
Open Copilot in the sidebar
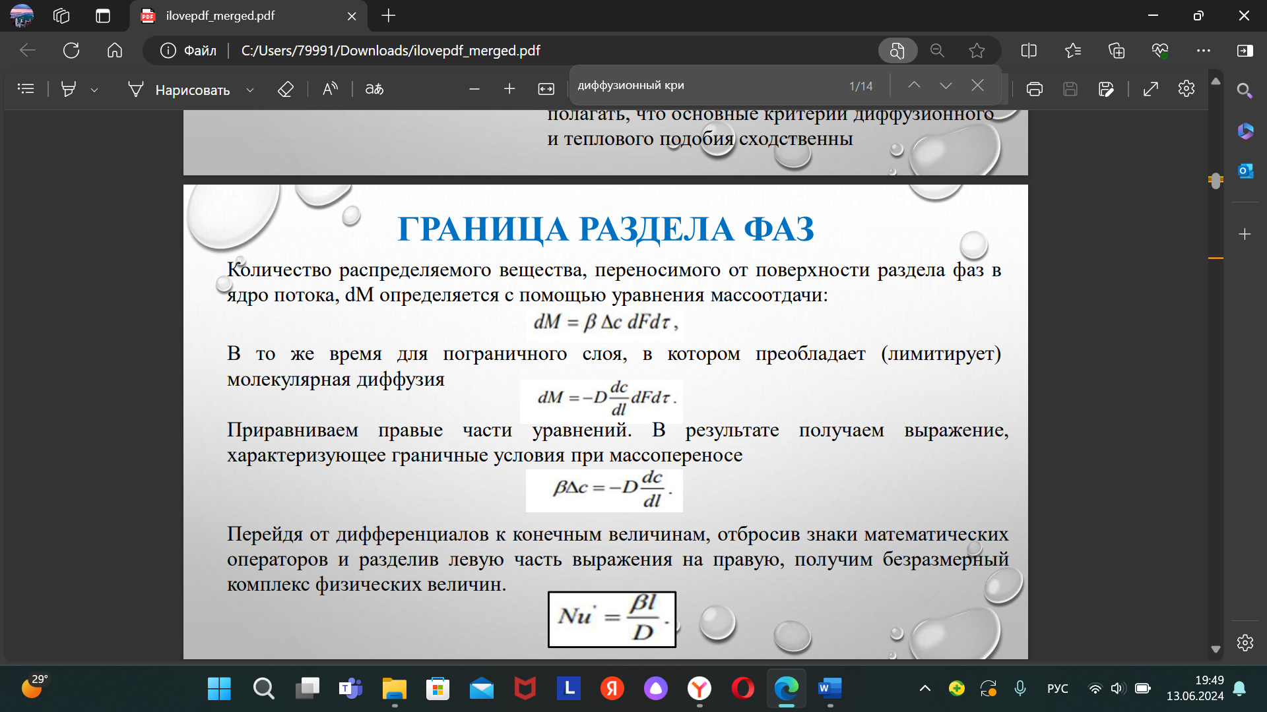(x=1245, y=131)
